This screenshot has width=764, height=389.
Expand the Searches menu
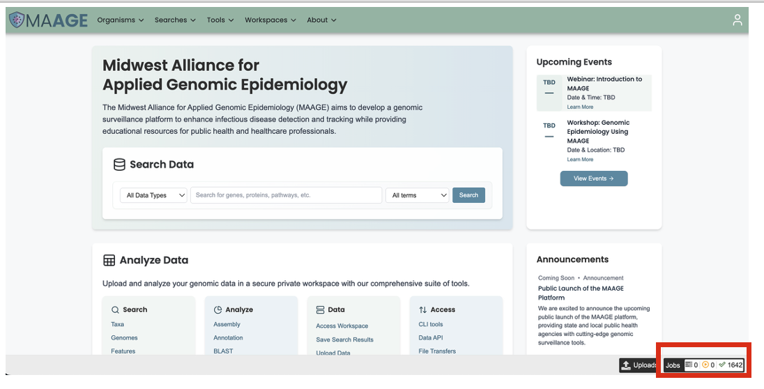click(175, 20)
